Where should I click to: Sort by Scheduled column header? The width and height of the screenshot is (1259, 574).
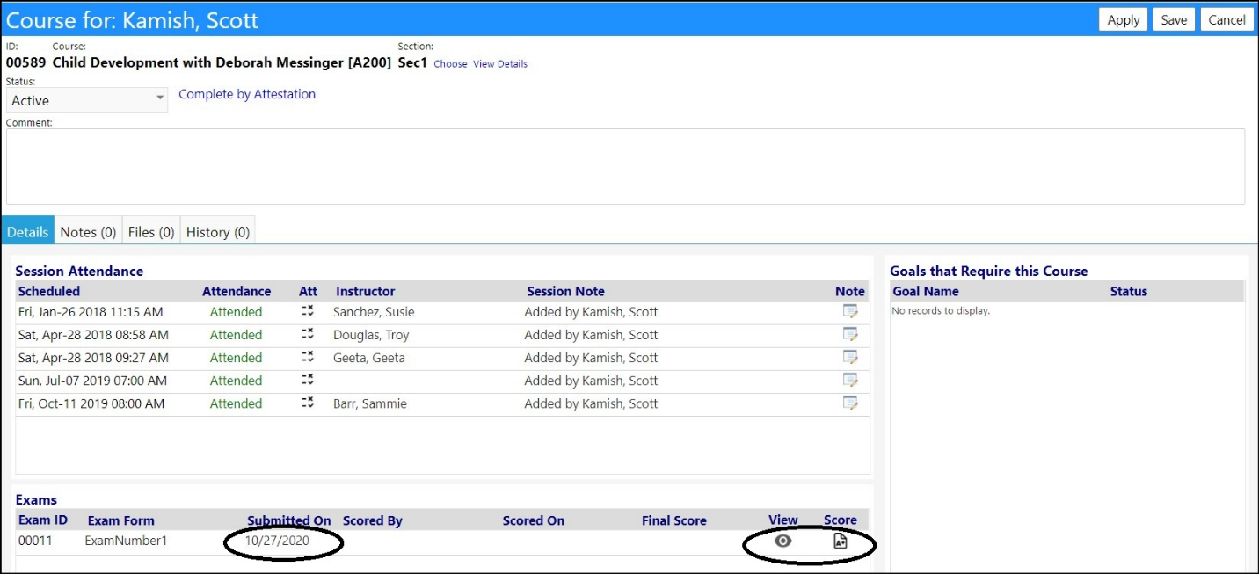tap(49, 291)
